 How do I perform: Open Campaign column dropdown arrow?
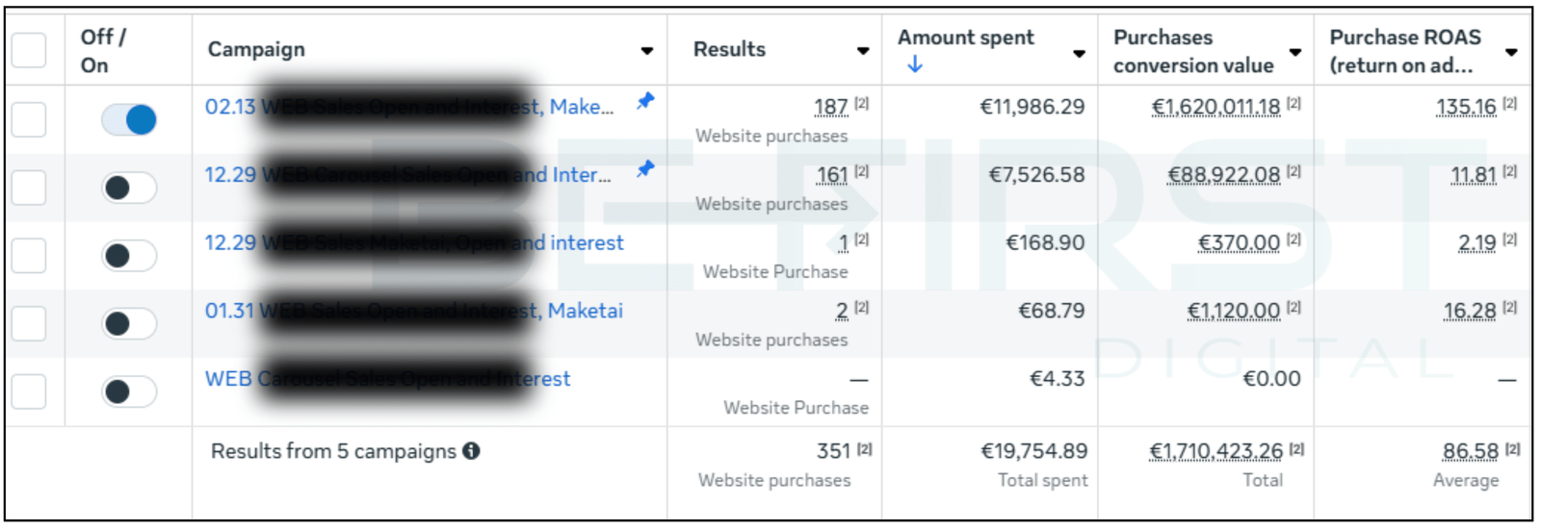point(647,51)
